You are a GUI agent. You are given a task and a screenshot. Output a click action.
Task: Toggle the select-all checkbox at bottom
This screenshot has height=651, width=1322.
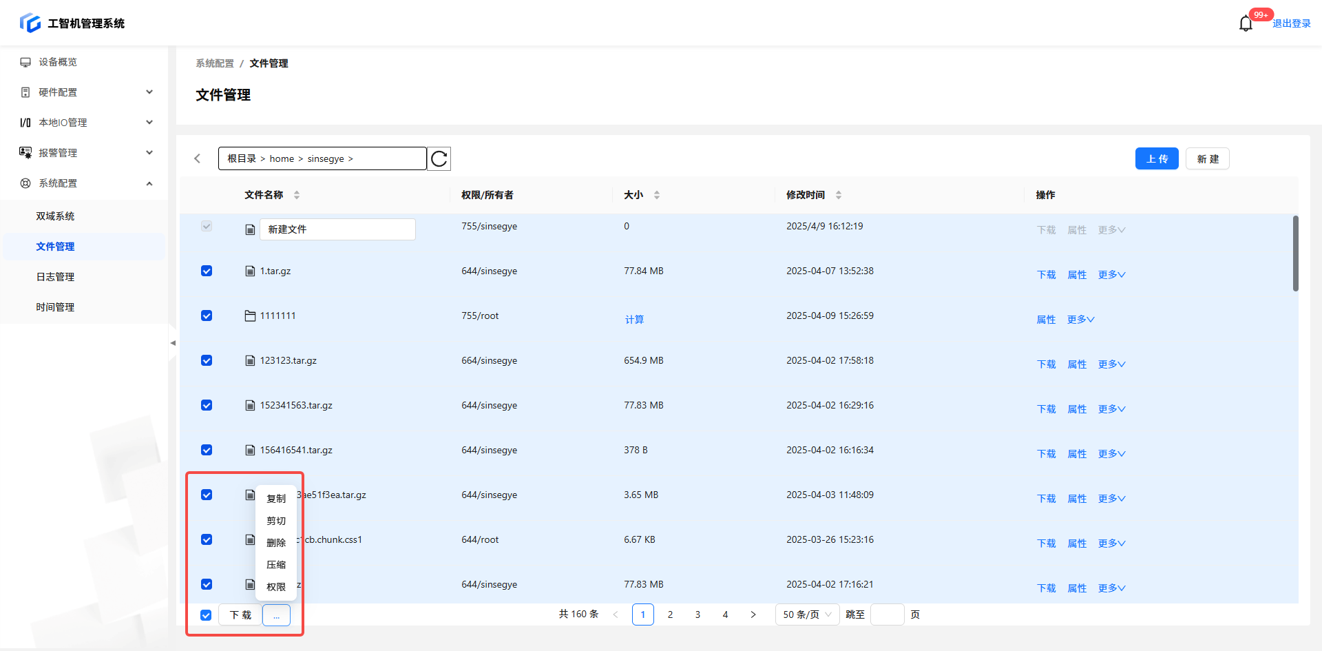[x=206, y=615]
